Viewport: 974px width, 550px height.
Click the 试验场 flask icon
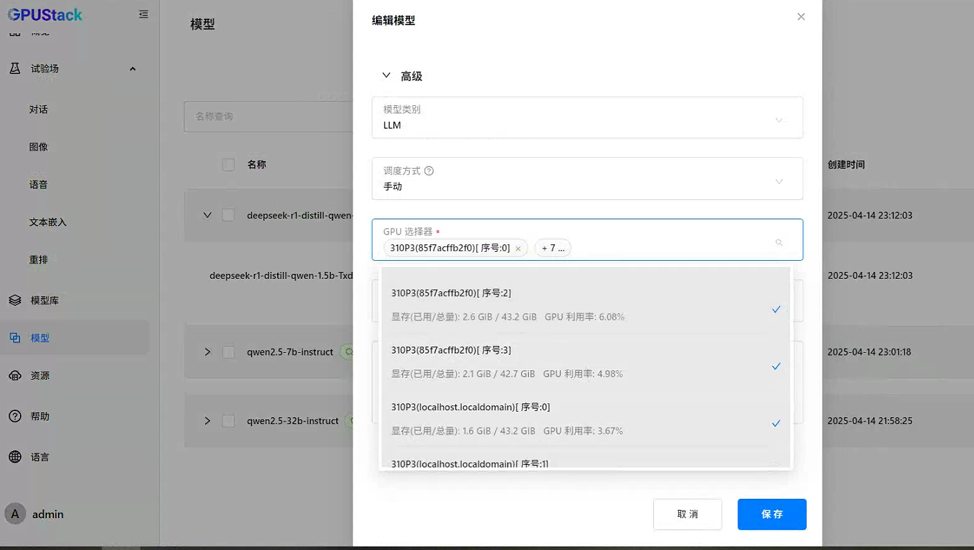(15, 68)
